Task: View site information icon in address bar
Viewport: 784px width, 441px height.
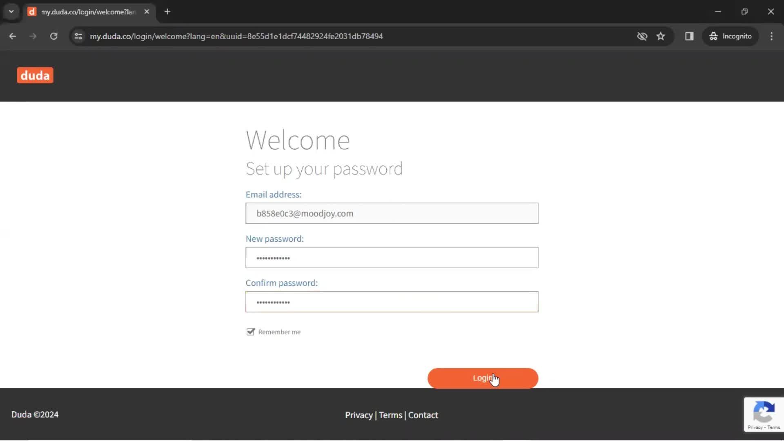Action: tap(78, 36)
